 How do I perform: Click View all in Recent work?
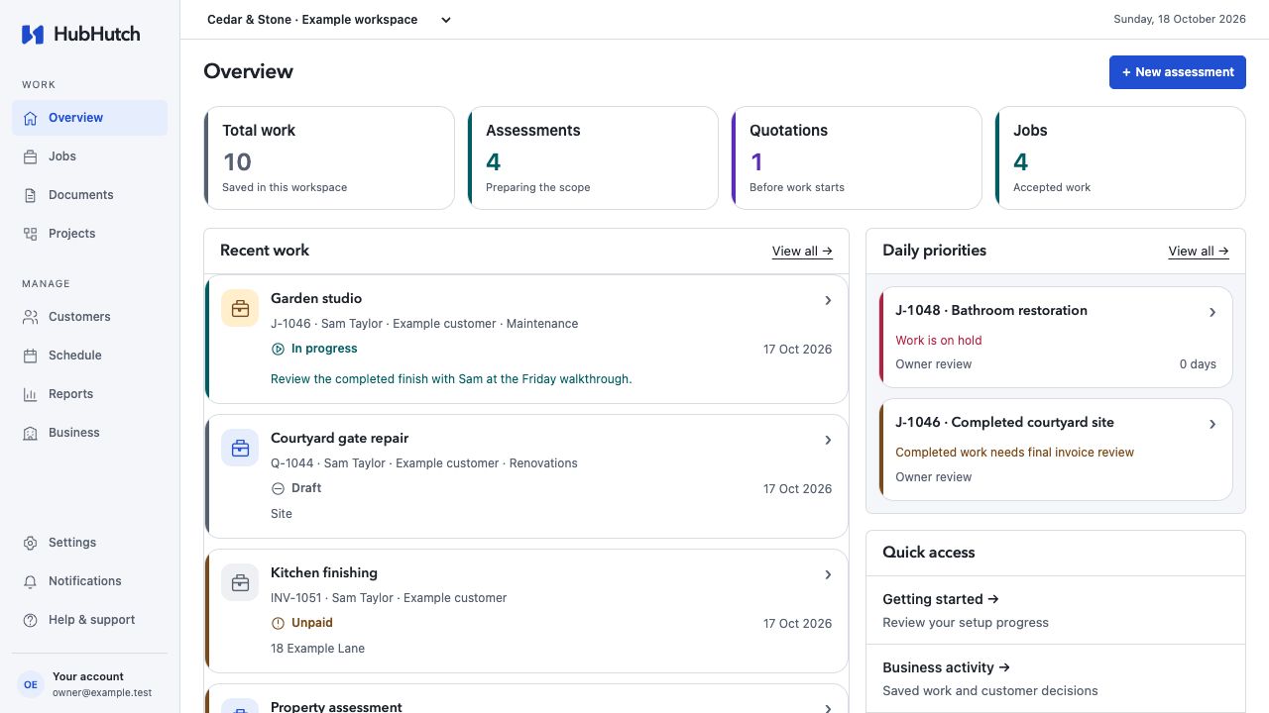click(x=802, y=252)
